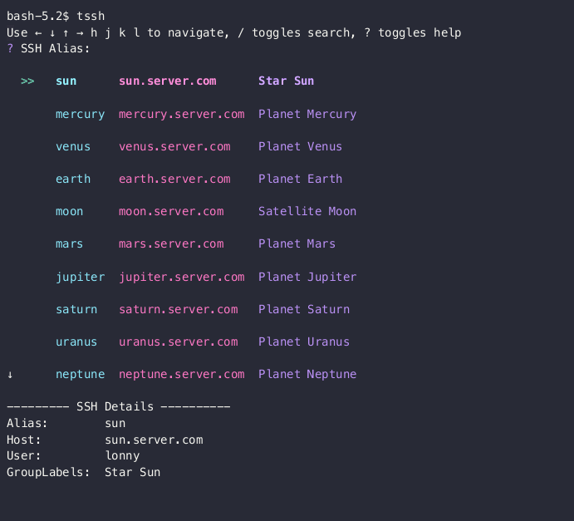574x521 pixels.
Task: Click the Star Sun label in list
Action: (287, 81)
